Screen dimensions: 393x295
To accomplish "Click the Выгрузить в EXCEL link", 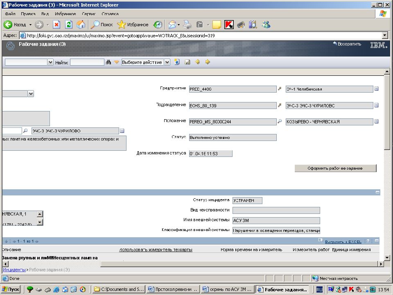I will [x=343, y=242].
